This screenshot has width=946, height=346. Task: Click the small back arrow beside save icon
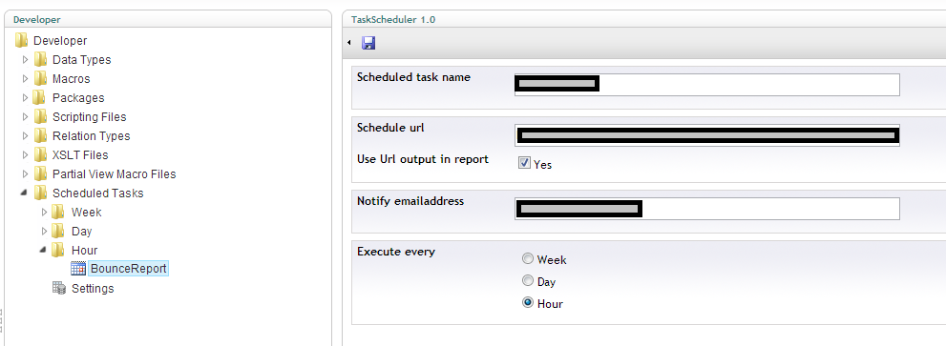pyautogui.click(x=349, y=43)
